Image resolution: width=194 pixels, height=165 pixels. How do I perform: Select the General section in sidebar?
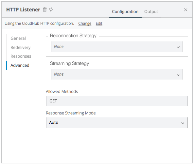pyautogui.click(x=18, y=38)
